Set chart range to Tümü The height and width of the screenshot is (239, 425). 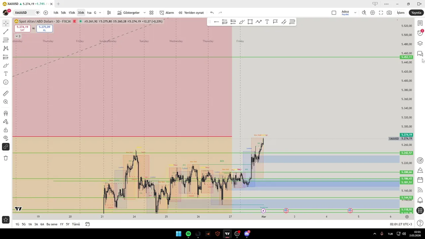[x=76, y=224]
